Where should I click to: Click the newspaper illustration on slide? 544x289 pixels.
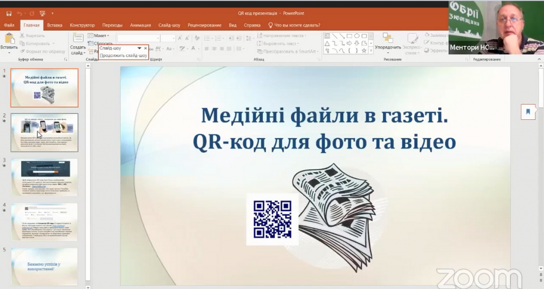pyautogui.click(x=336, y=217)
